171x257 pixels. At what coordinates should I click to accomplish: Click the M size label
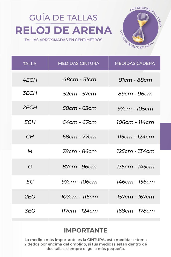coord(30,151)
